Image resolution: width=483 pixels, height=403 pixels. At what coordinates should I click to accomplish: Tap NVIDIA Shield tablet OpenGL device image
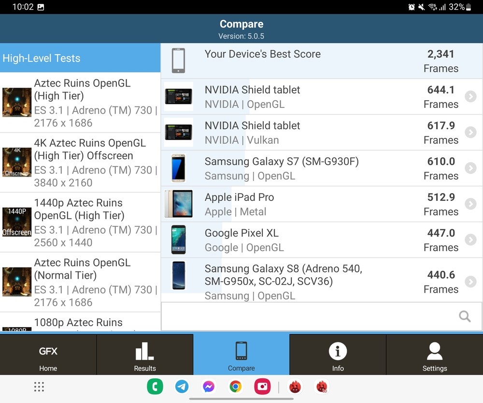coord(178,96)
